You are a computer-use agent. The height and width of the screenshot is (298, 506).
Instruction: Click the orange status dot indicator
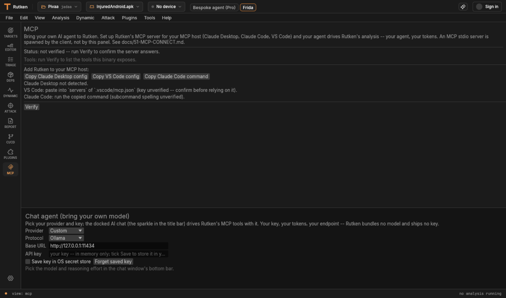tap(6, 293)
